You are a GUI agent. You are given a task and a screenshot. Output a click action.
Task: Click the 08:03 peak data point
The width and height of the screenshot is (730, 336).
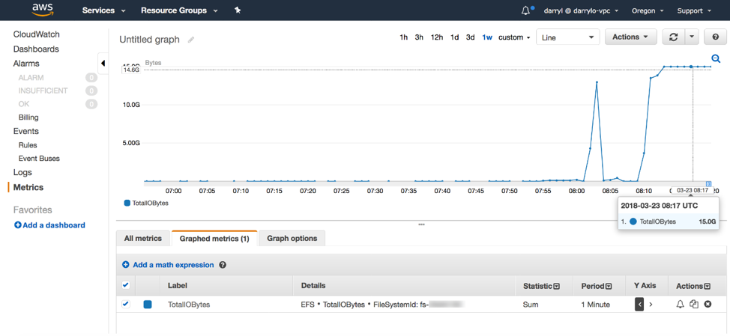(x=597, y=82)
